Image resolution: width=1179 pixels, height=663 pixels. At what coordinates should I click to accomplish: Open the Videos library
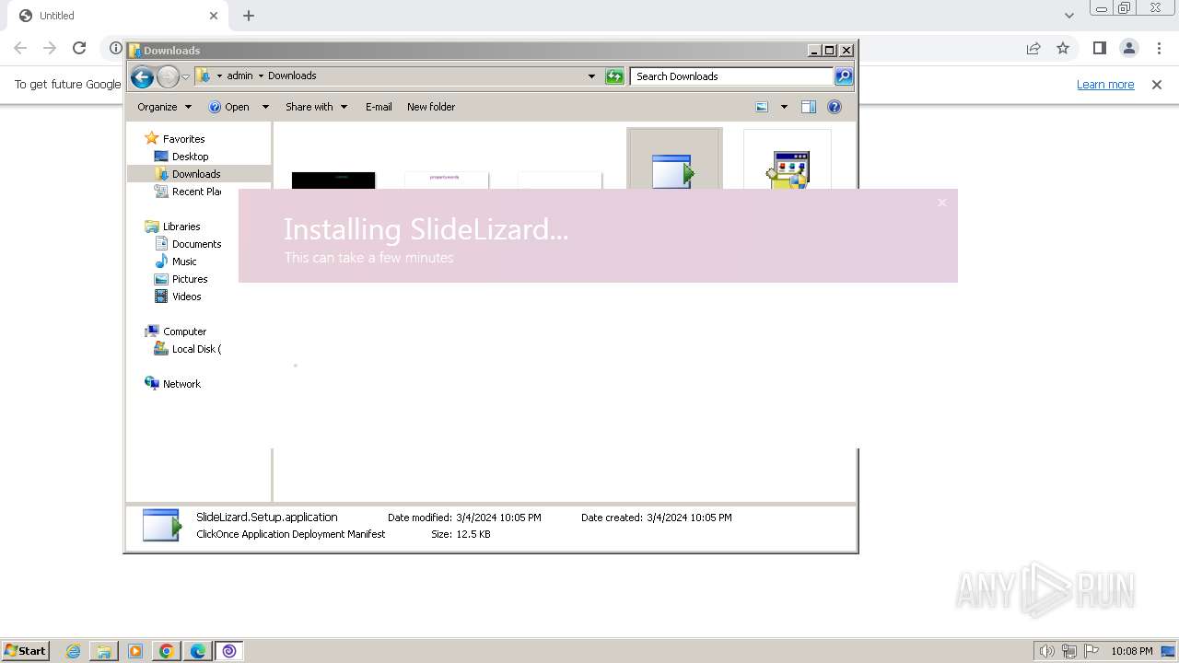click(178, 297)
